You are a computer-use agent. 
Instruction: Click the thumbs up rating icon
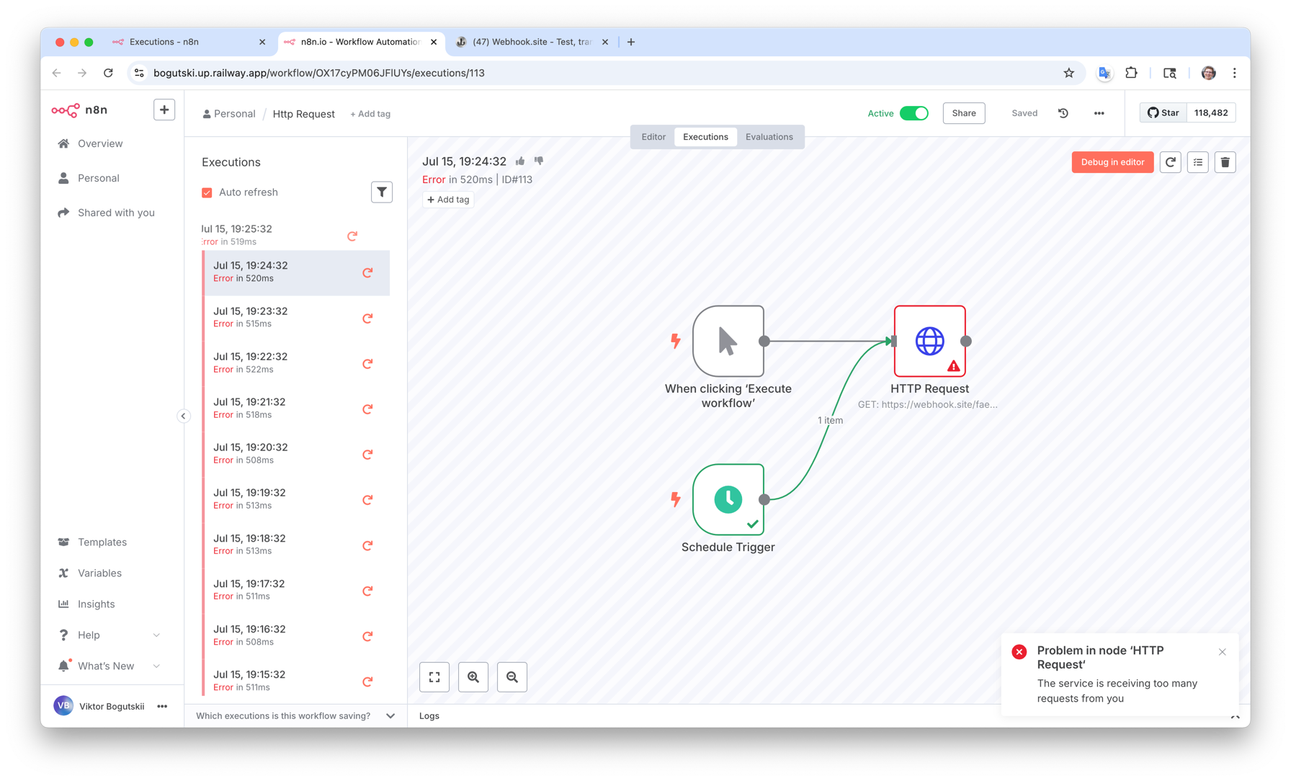tap(520, 161)
